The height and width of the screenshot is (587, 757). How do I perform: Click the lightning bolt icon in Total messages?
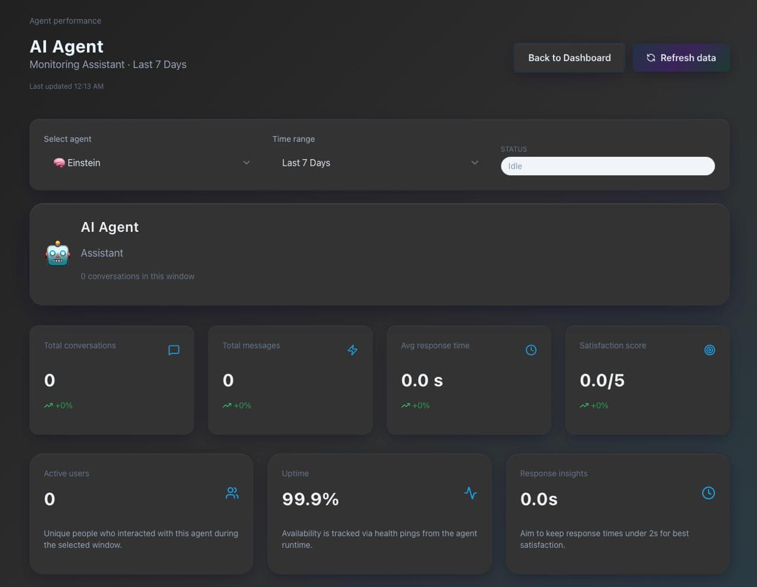coord(352,350)
